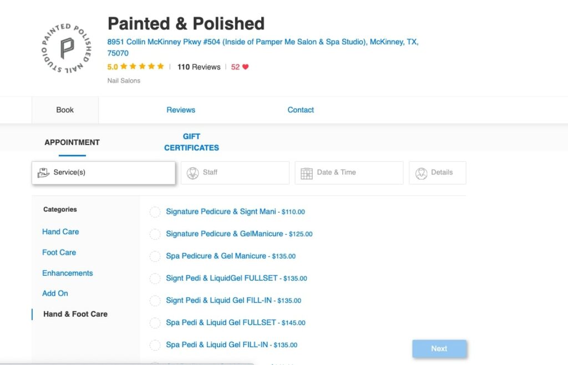
Task: Click the Painted & Polished Nail Studio logo
Action: [x=67, y=48]
